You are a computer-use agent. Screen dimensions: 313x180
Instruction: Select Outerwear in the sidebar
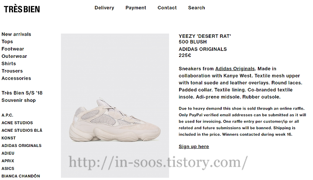coord(14,56)
